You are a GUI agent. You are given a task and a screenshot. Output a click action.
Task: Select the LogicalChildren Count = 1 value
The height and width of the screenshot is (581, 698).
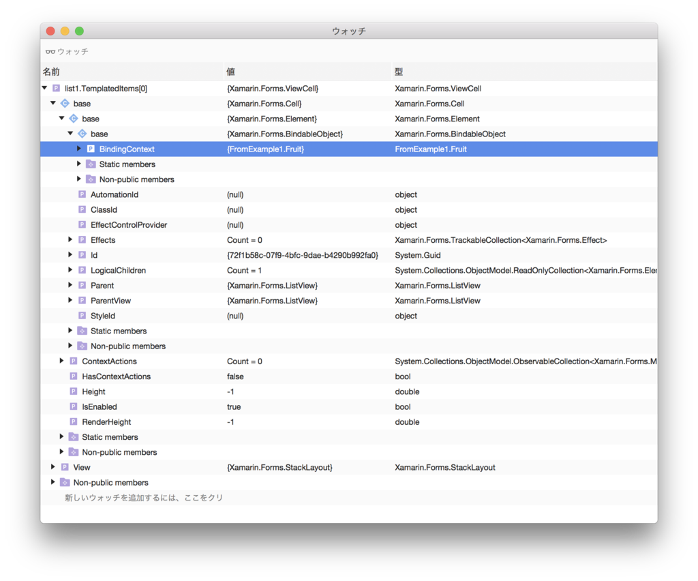point(245,270)
